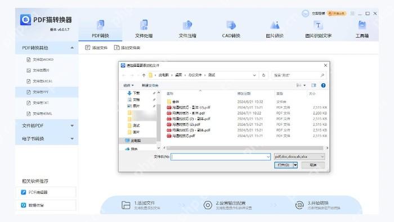The height and width of the screenshot is (222, 394).
Task: Open the hamburger menu icon in title bar
Action: (352, 13)
